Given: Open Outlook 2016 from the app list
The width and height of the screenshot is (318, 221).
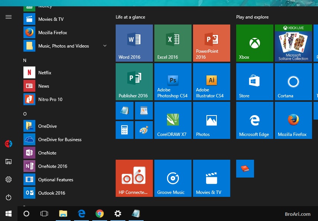Looking at the screenshot, I should click(51, 193).
